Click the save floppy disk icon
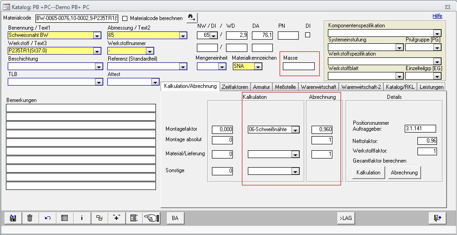The height and width of the screenshot is (235, 457). [x=13, y=218]
